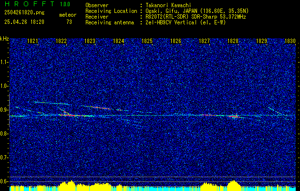Click the 0.7 kHz axis label
The image size is (300, 191).
point(4,158)
